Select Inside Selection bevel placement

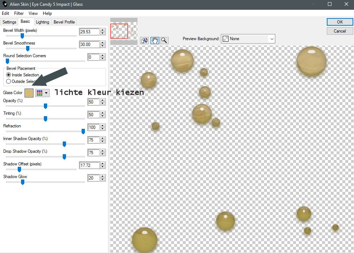click(x=9, y=75)
